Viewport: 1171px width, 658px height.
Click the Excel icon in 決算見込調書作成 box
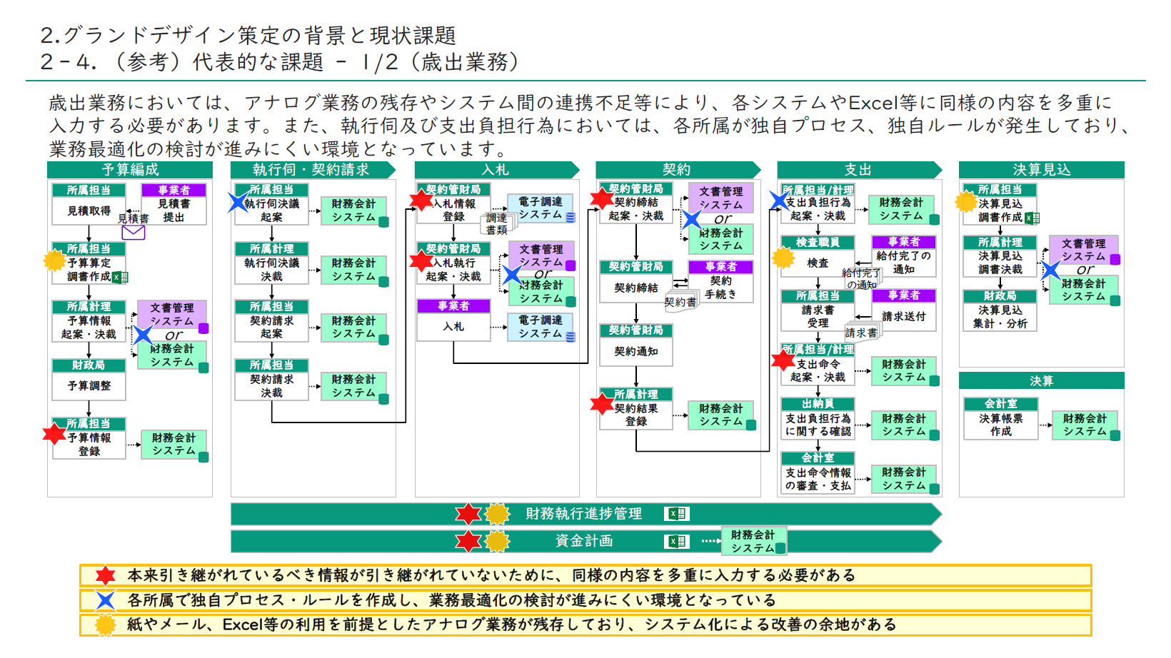(1031, 218)
